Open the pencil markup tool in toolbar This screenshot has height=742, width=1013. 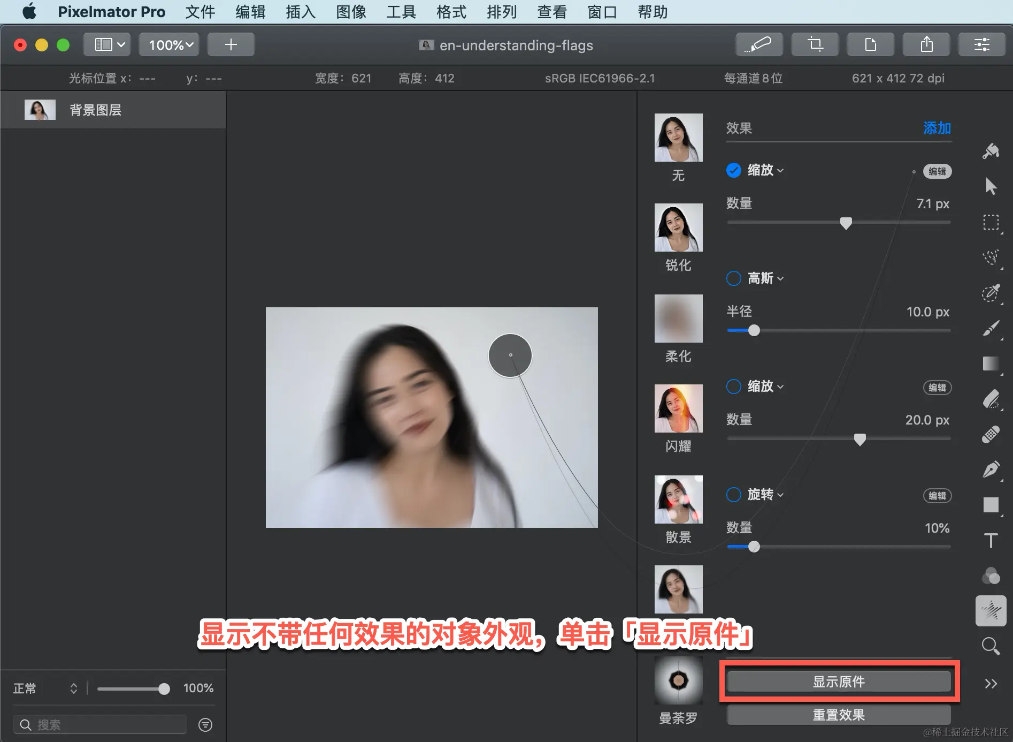(759, 44)
